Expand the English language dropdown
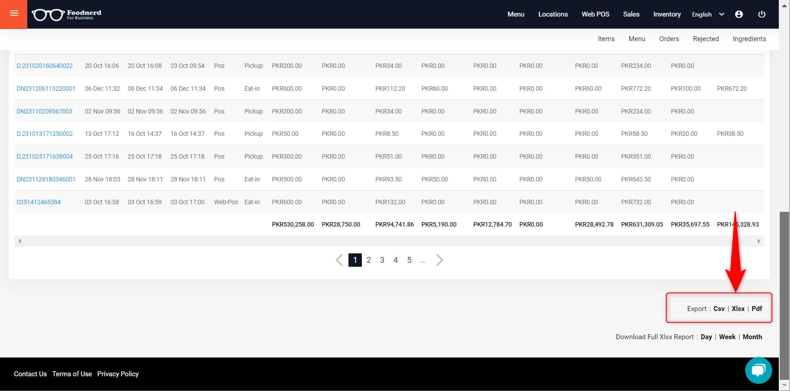Screen dimensions: 790x391 coord(708,14)
